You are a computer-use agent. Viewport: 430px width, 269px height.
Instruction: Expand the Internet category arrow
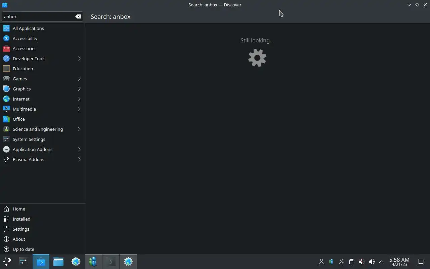79,99
